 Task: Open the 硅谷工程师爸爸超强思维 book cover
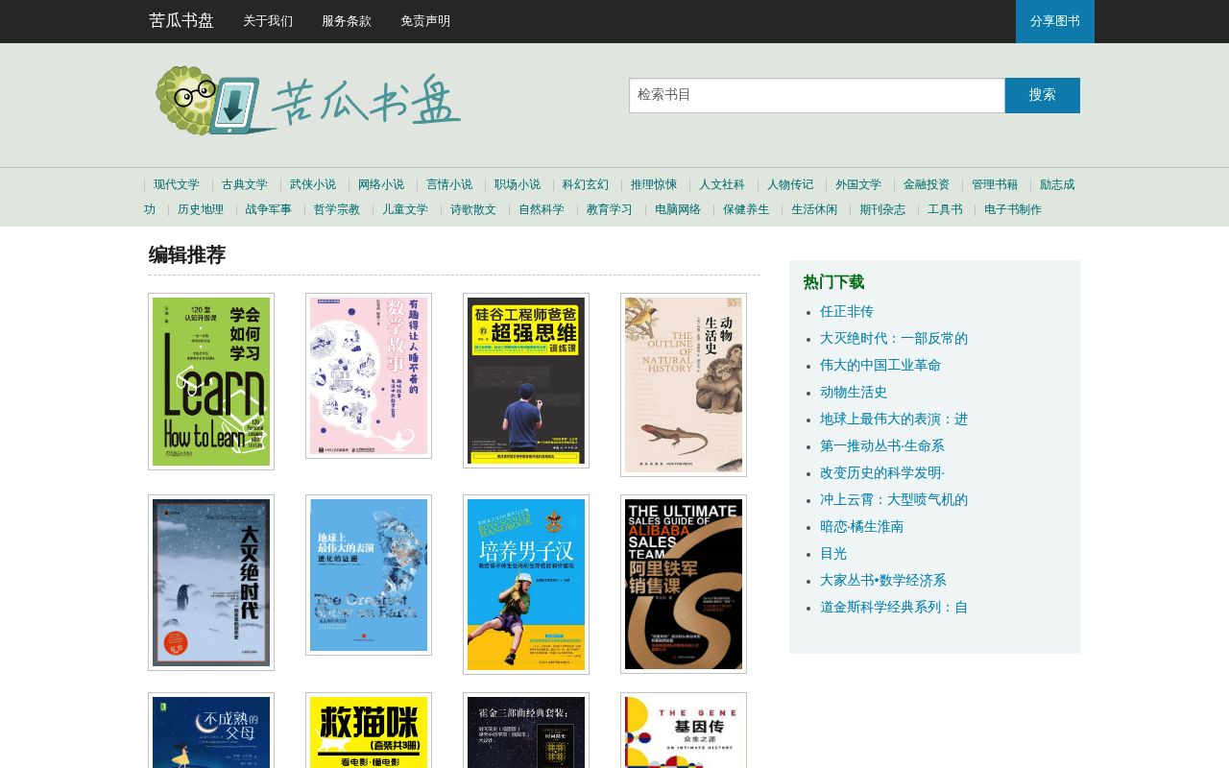pyautogui.click(x=526, y=380)
